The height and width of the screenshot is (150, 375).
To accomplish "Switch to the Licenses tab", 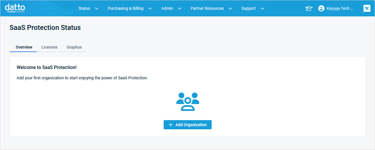I will [49, 47].
